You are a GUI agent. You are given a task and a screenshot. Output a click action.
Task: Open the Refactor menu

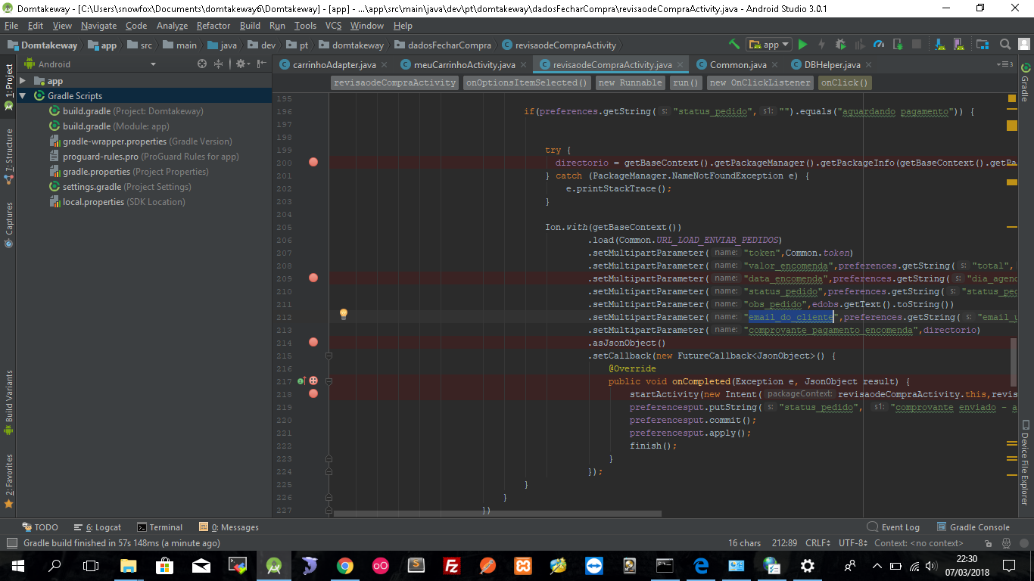(x=213, y=26)
